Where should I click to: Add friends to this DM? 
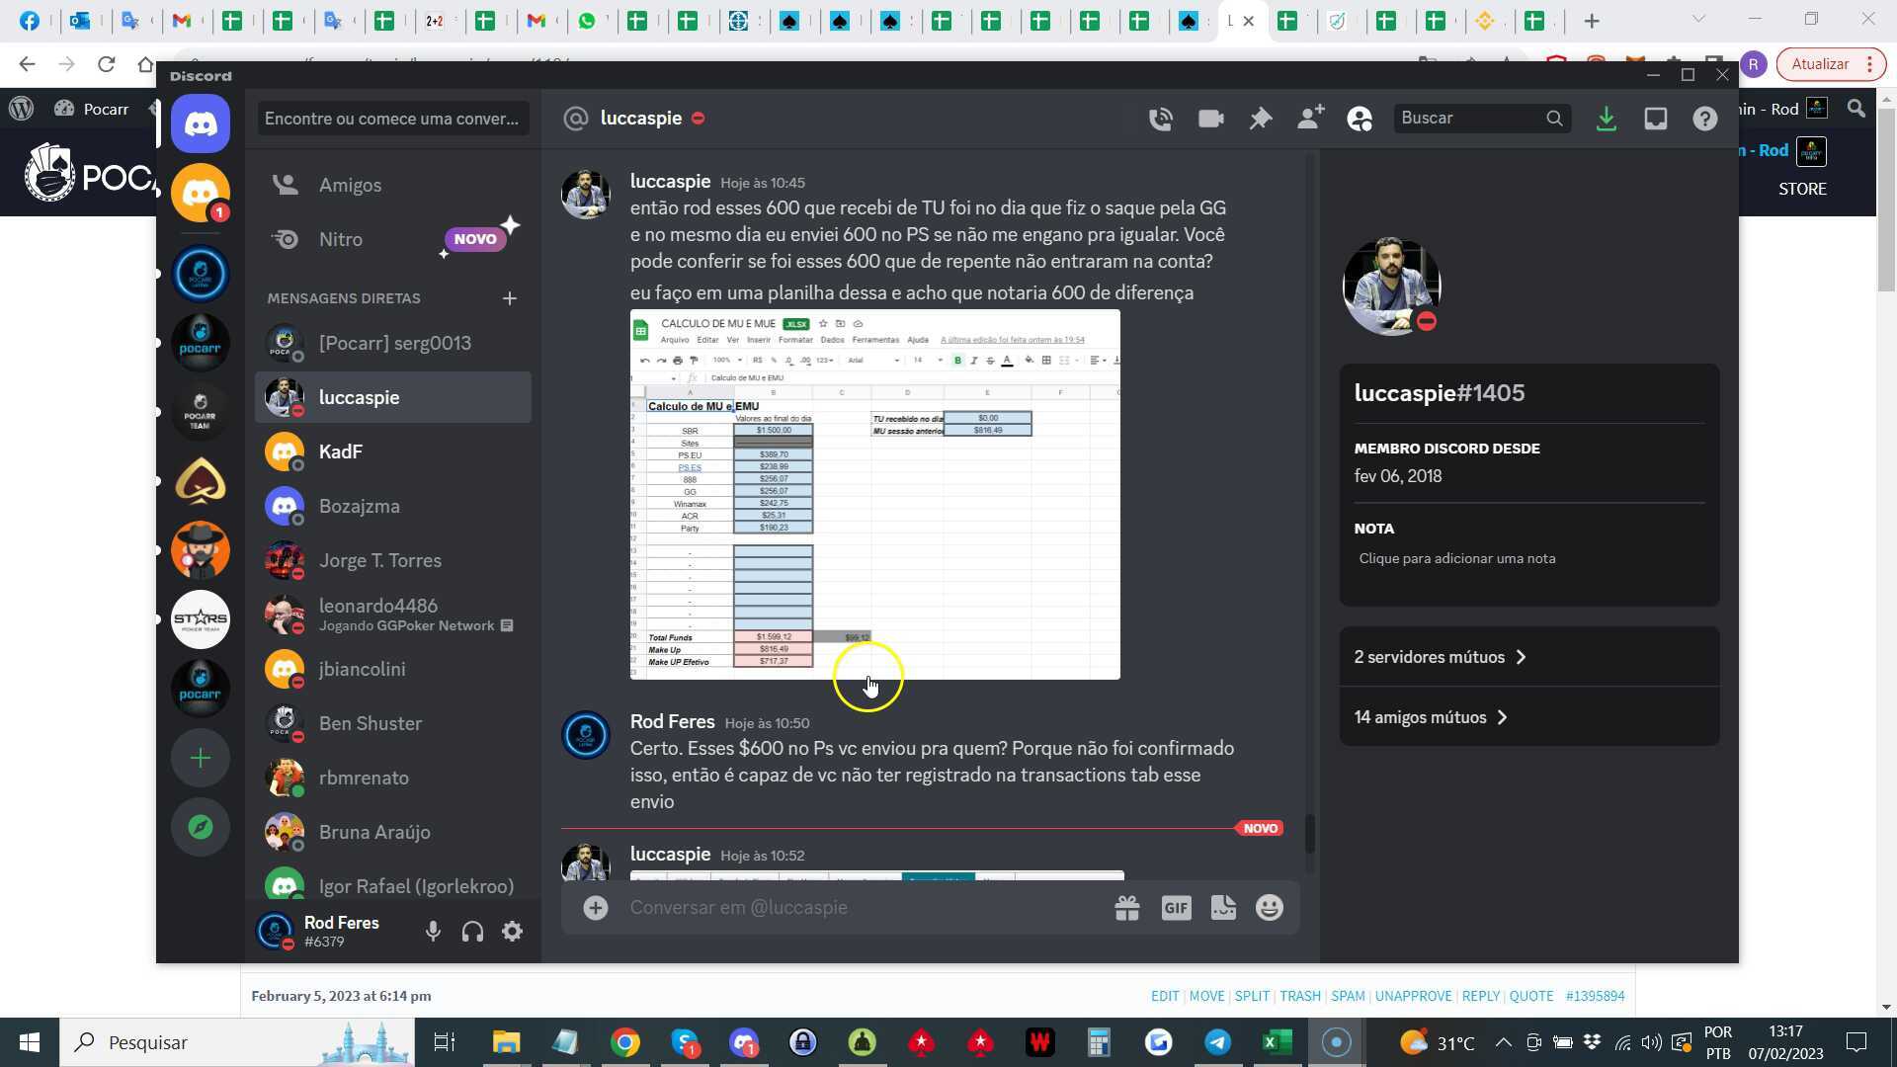1310,118
